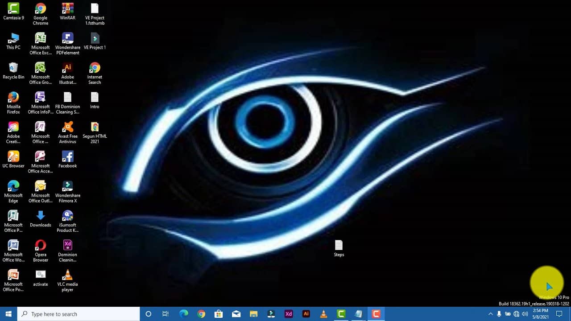Select the Steps text file on desktop

tap(339, 246)
